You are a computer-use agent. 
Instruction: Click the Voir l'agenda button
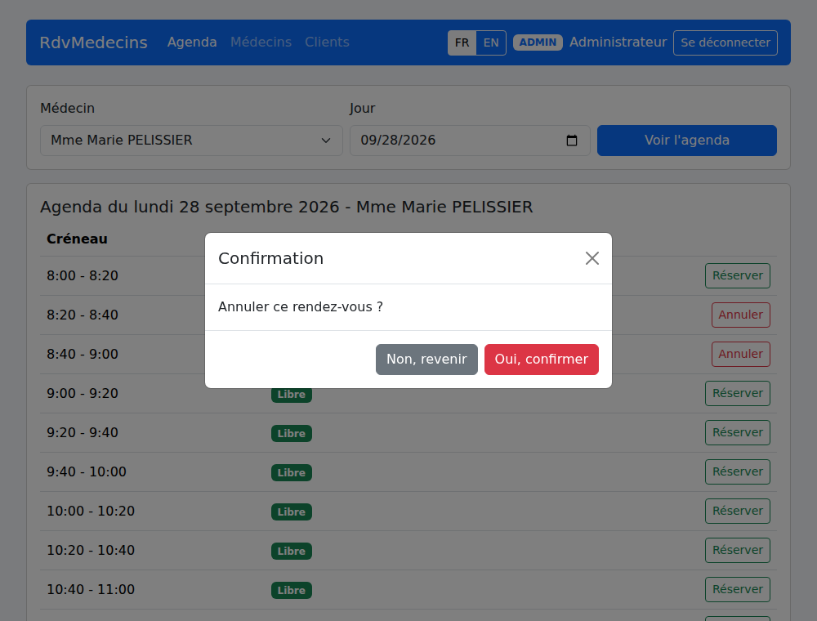click(687, 141)
